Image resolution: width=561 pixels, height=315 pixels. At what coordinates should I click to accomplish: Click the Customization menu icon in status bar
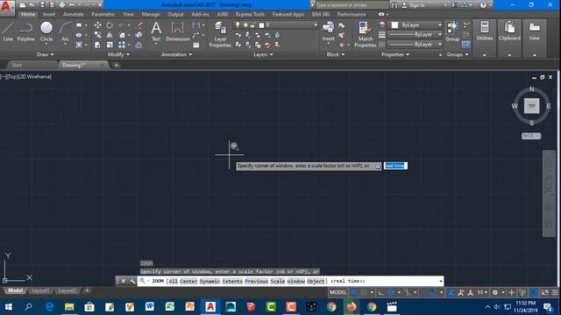coord(555,292)
